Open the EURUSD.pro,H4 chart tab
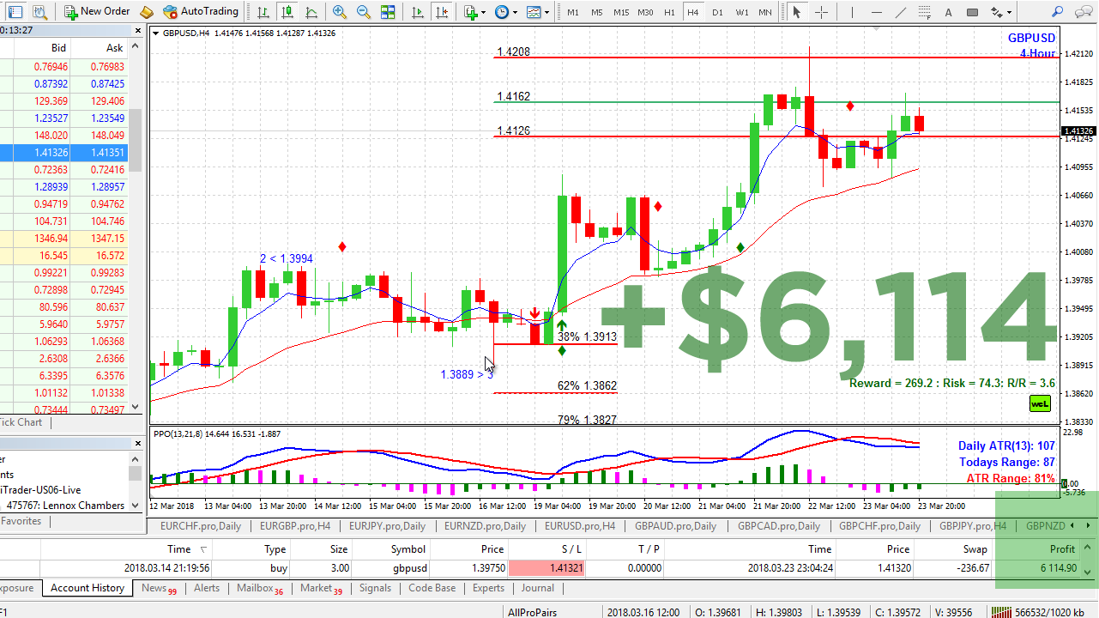This screenshot has height=618, width=1099. 580,526
